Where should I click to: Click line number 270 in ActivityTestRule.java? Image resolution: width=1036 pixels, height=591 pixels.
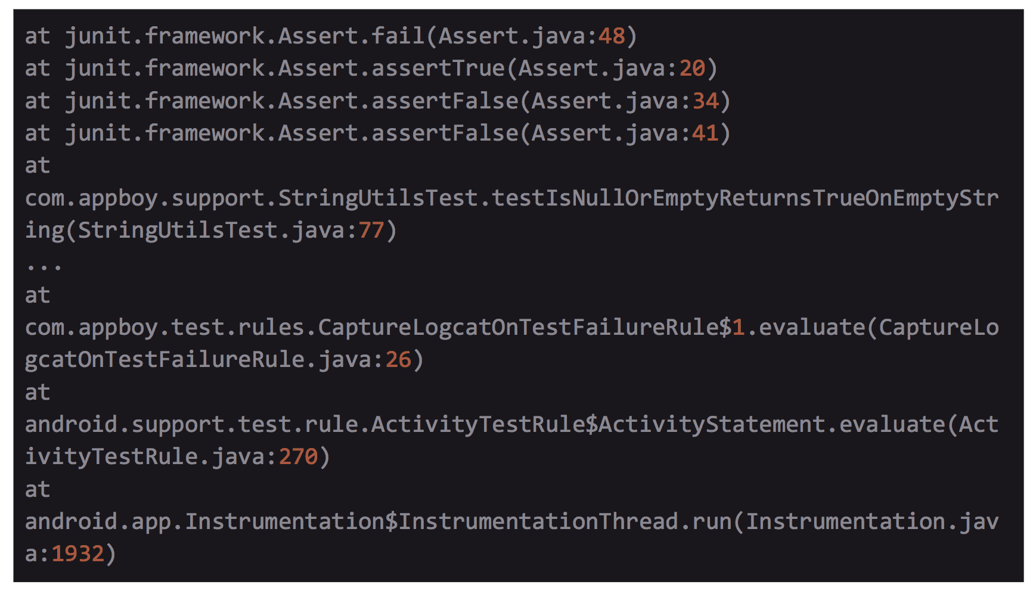pos(298,457)
